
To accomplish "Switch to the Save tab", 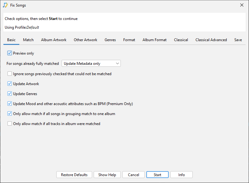I will coord(238,40).
